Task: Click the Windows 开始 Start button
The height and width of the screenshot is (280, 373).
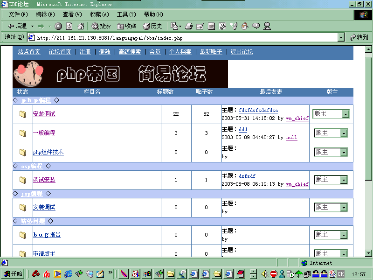Action: pyautogui.click(x=13, y=273)
